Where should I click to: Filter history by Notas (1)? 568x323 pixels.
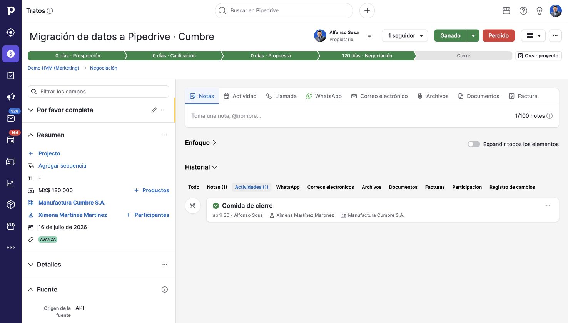[217, 187]
